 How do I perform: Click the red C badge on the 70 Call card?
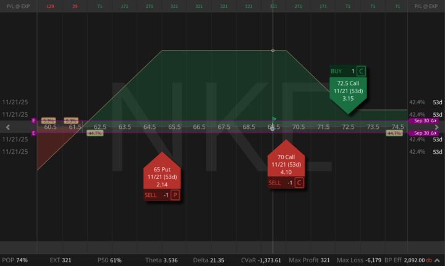[299, 183]
